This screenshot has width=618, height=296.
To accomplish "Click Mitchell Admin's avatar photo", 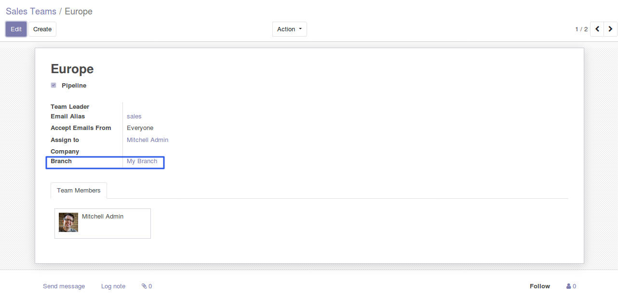I will point(68,222).
